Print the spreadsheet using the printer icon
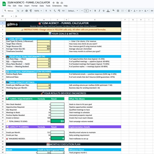 (26, 11)
